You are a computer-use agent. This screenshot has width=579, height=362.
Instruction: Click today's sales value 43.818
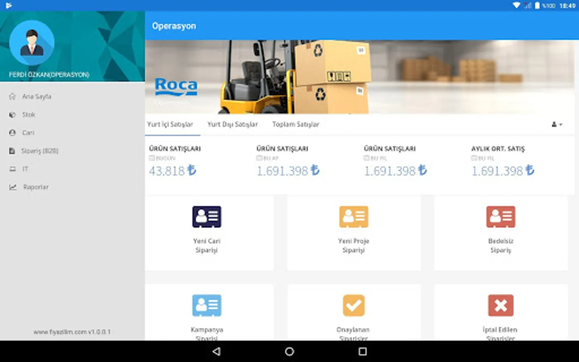pyautogui.click(x=172, y=171)
